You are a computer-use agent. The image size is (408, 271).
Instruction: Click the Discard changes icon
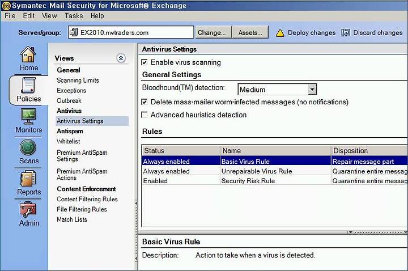coord(346,32)
